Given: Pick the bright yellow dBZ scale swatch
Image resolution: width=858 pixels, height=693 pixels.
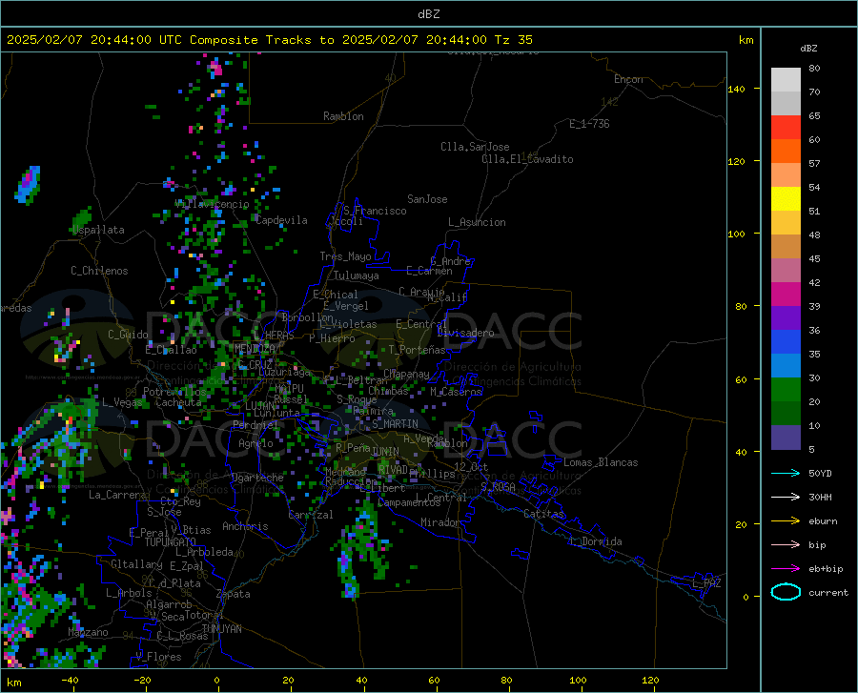Looking at the screenshot, I should (786, 199).
